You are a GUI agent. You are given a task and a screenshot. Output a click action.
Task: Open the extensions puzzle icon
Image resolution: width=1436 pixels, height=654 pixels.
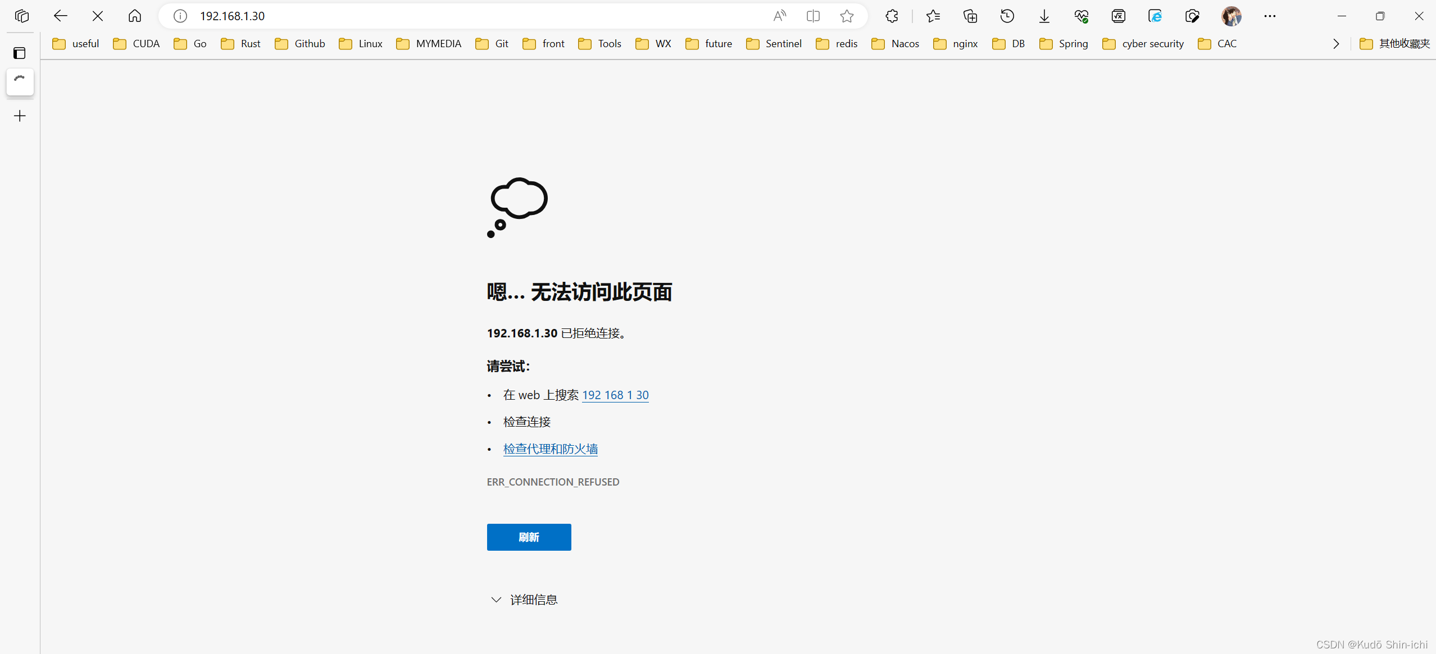coord(892,16)
